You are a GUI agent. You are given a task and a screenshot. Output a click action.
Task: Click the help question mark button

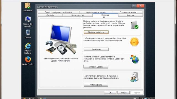pos(134,6)
